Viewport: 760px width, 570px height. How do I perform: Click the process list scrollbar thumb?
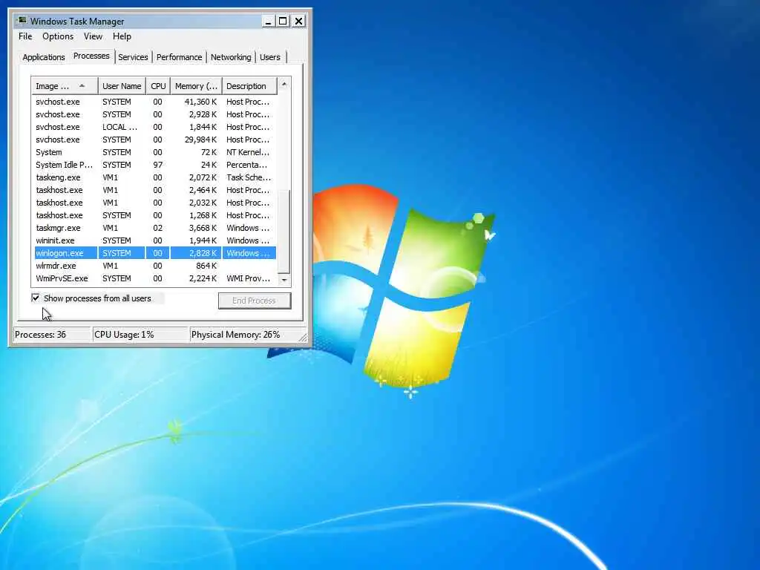pos(284,231)
